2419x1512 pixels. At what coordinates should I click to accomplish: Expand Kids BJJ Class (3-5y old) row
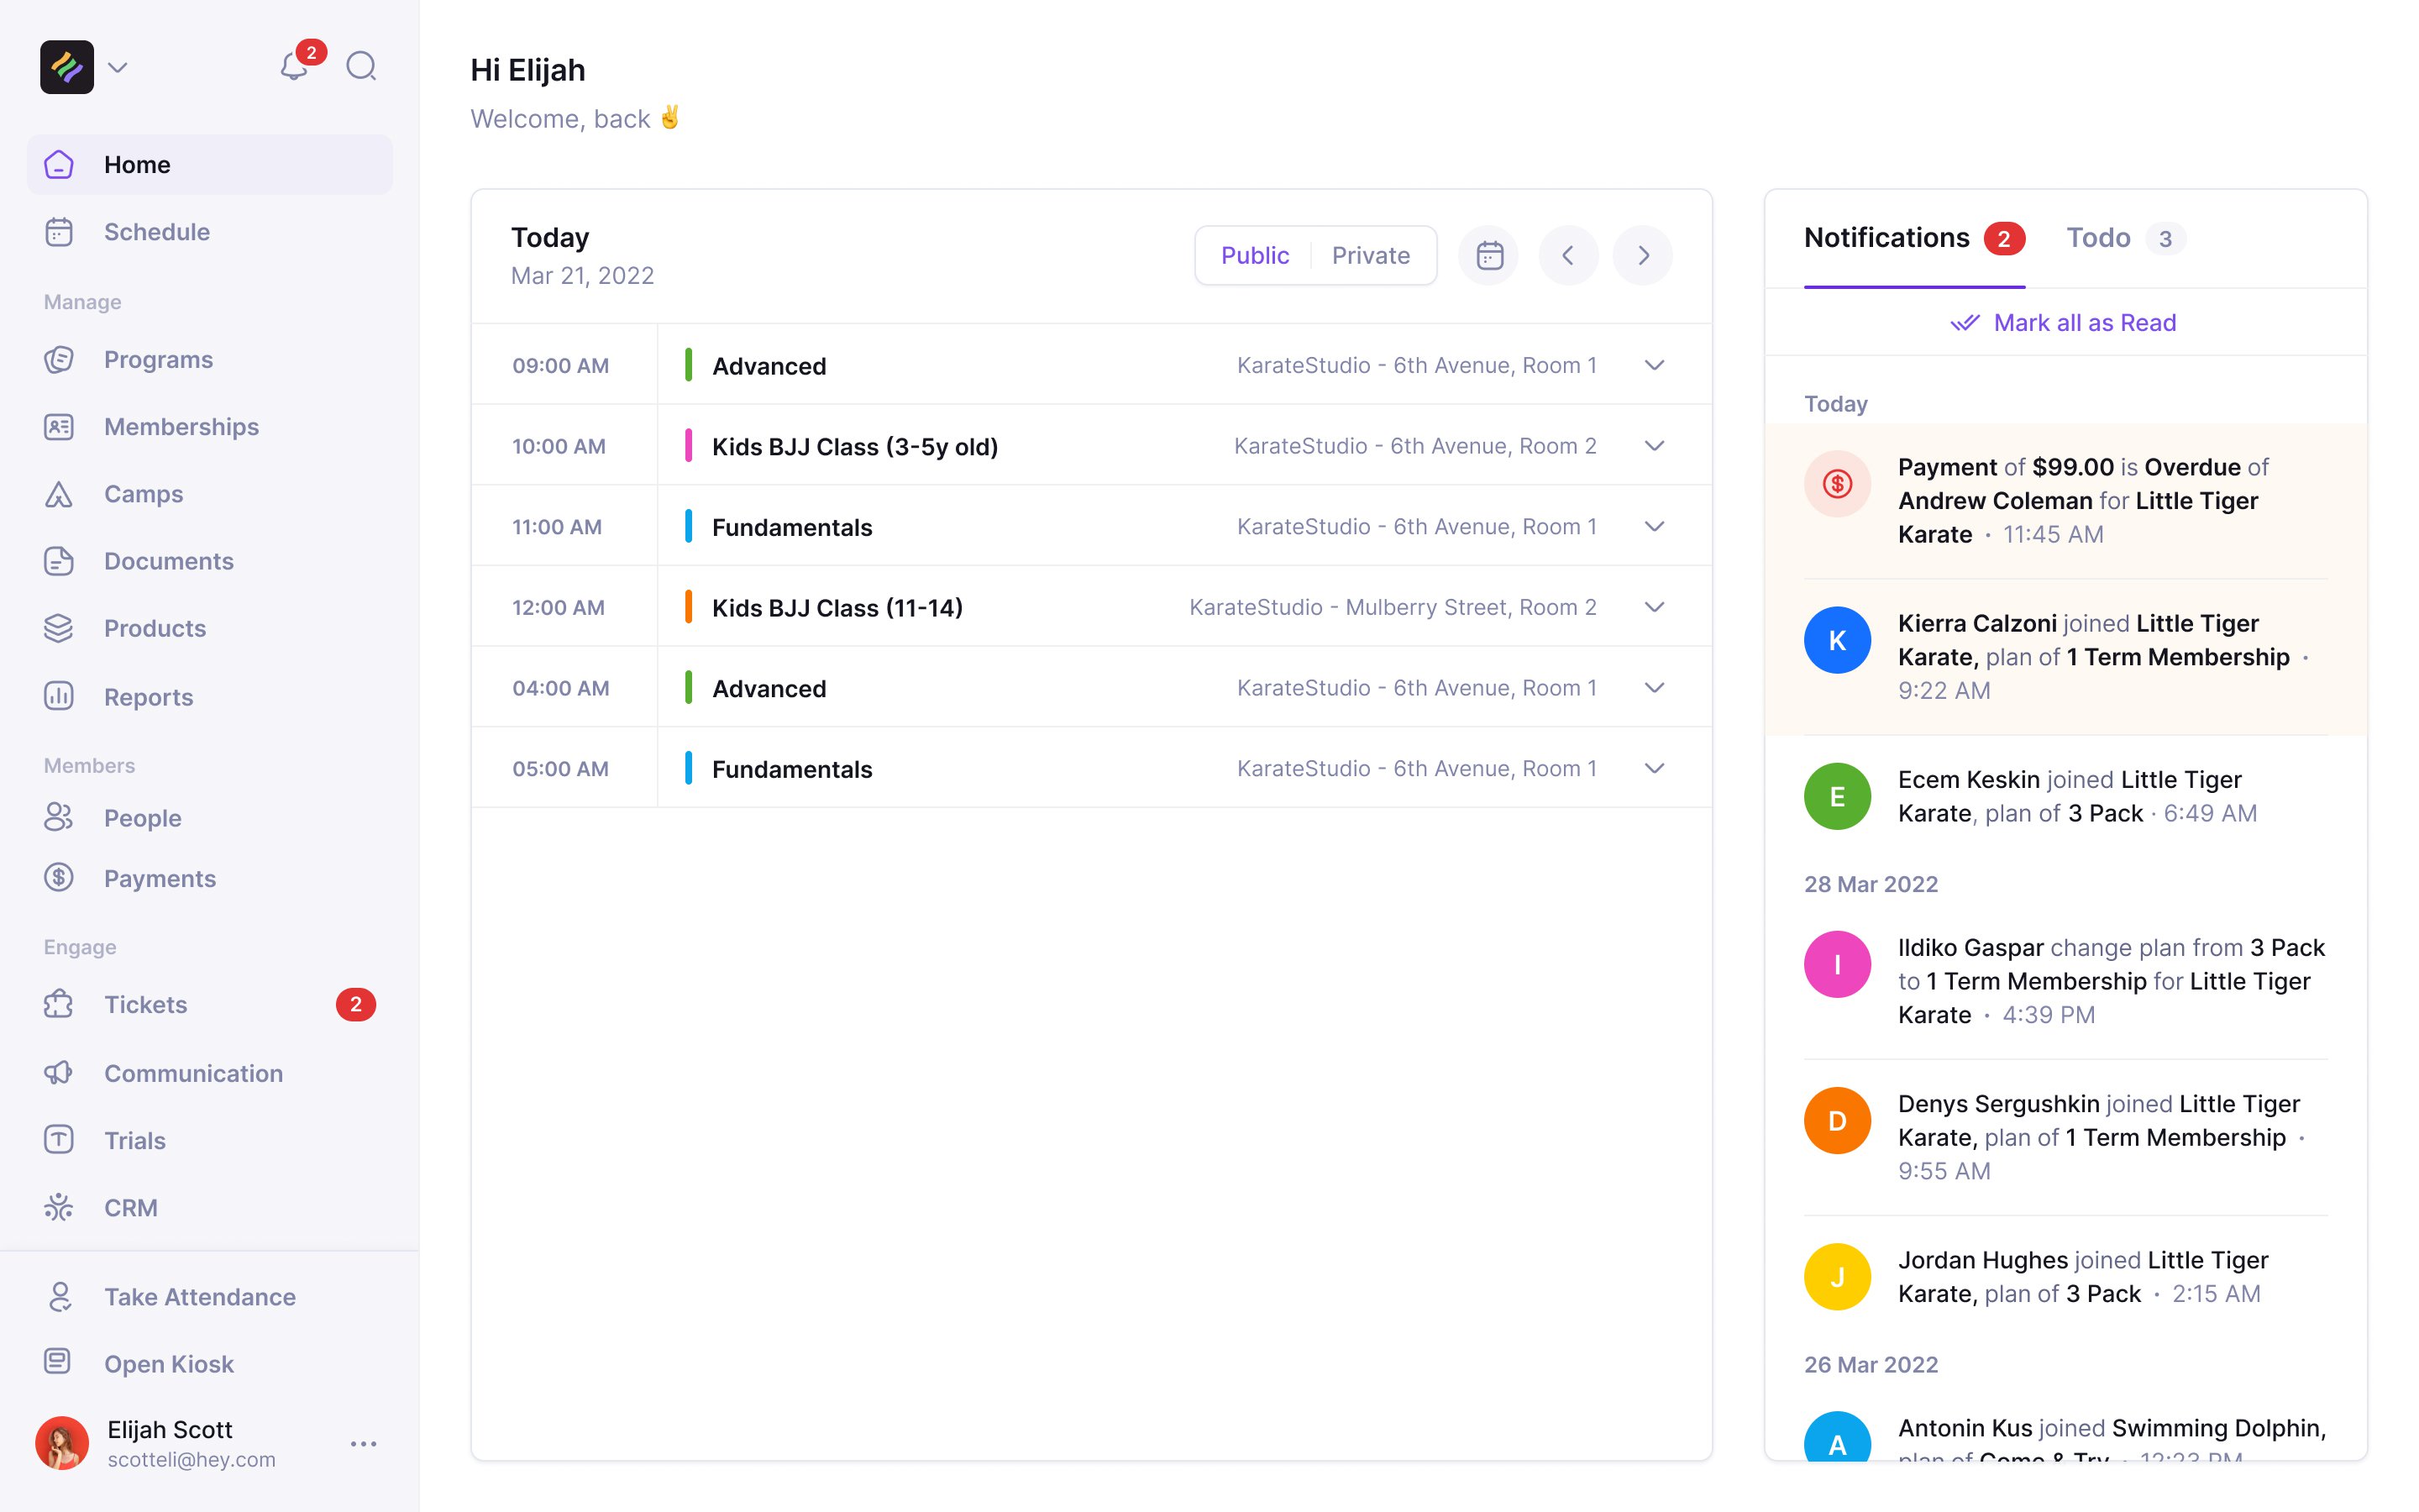1655,446
